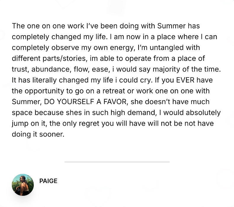Viewport: 234px width, 207px height.
Task: Click the words high demand
Action: click(133, 113)
